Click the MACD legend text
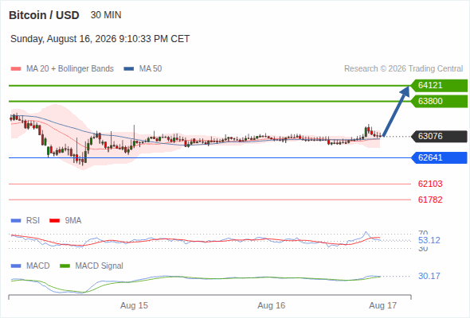 tap(37, 266)
